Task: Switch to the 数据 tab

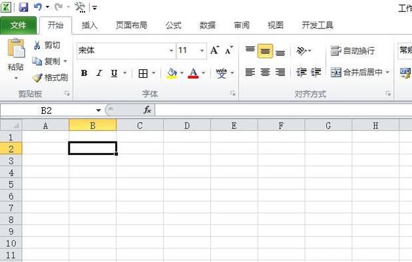Action: pyautogui.click(x=207, y=25)
